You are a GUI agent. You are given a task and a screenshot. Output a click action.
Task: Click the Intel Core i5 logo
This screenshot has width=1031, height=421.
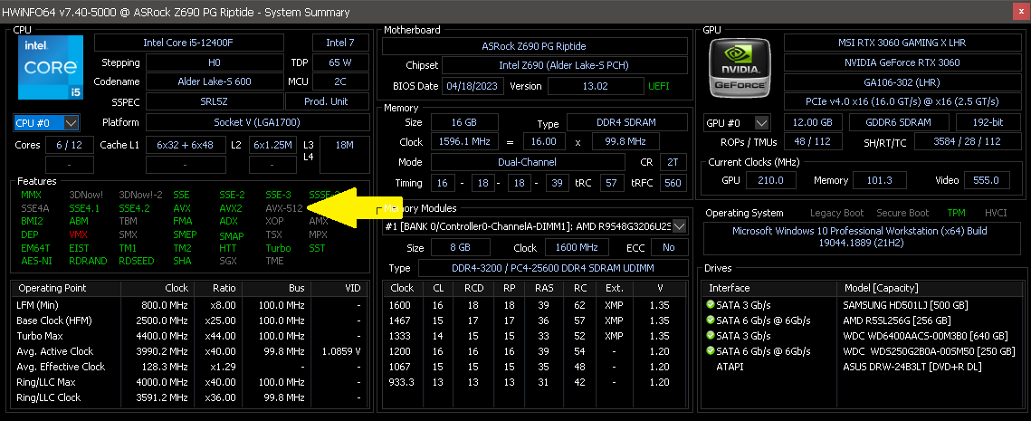coord(51,69)
